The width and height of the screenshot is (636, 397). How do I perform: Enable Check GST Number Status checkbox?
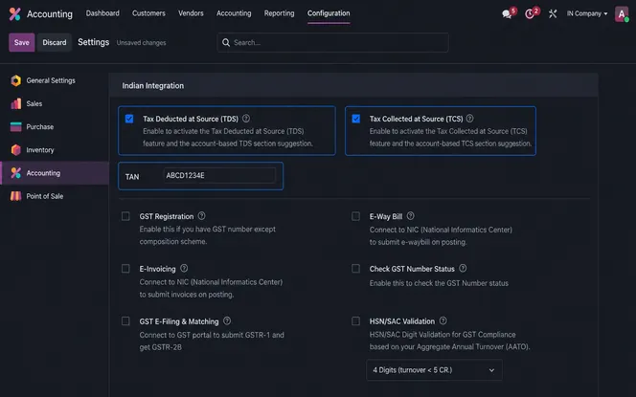pos(355,269)
